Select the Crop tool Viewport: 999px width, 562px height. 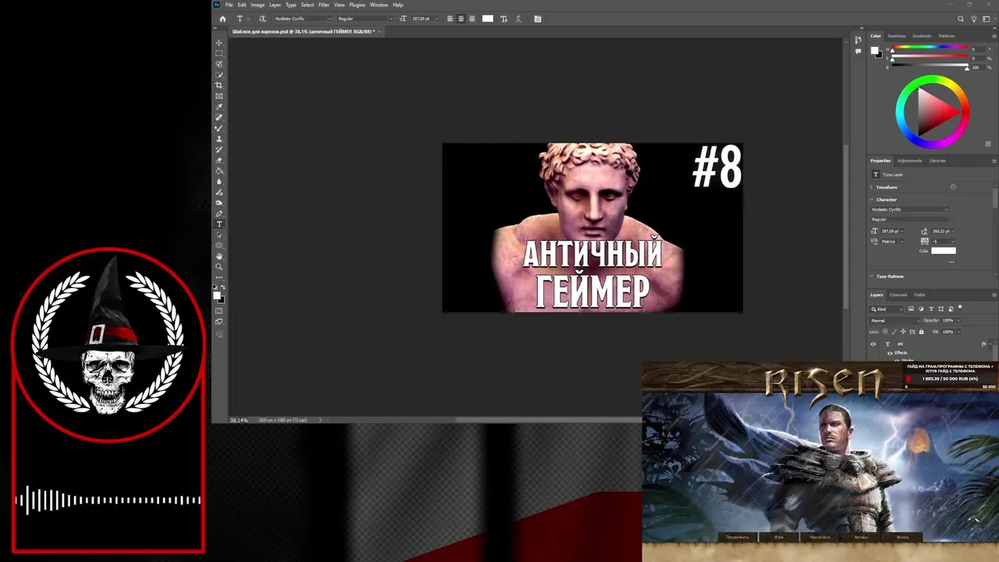point(219,85)
